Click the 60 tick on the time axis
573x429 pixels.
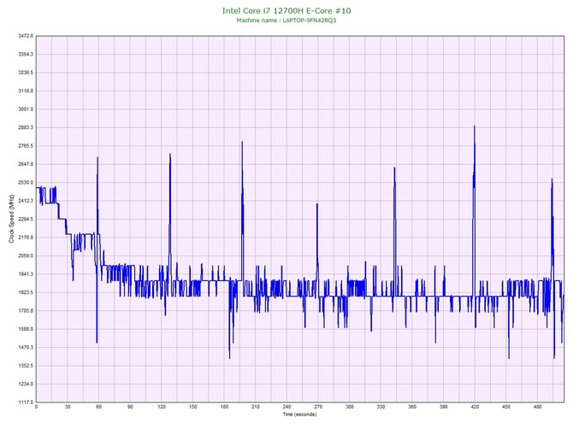(x=99, y=407)
